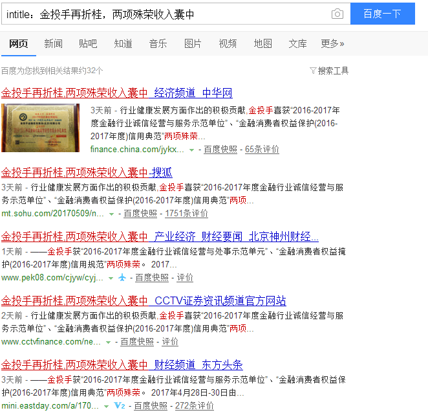
Task: Click the www.pek08.com/cjyw/cyj... URL text
Action: pyautogui.click(x=52, y=278)
